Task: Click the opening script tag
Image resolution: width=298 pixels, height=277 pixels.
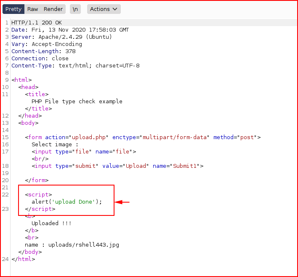Action: 38,195
